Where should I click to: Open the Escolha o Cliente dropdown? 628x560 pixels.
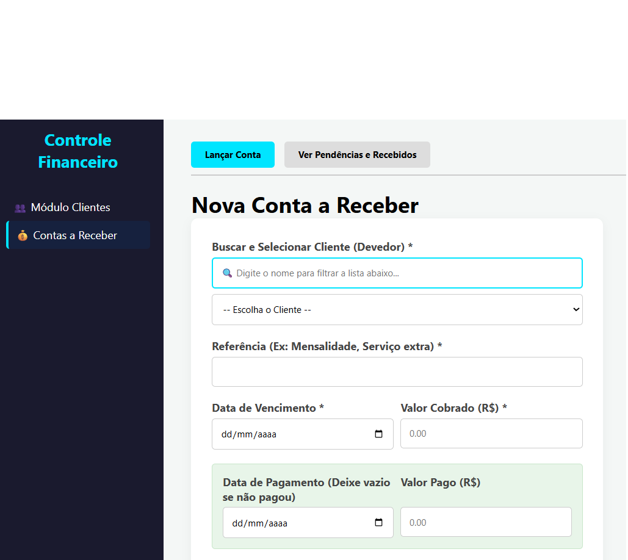tap(397, 309)
